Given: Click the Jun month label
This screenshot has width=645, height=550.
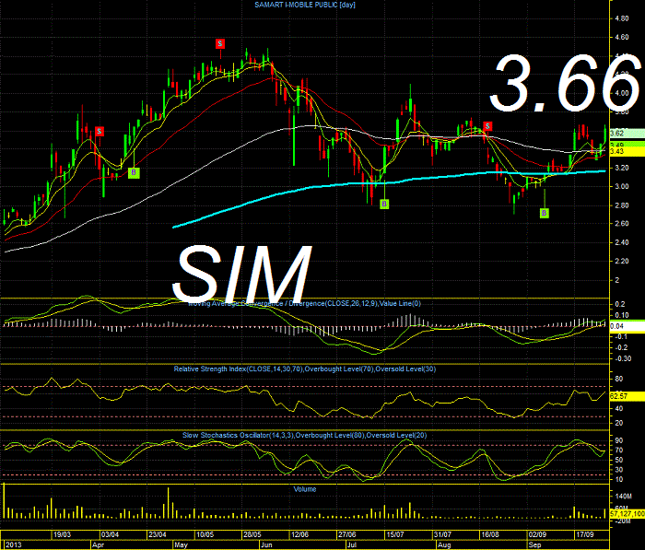Looking at the screenshot, I should click(x=266, y=545).
